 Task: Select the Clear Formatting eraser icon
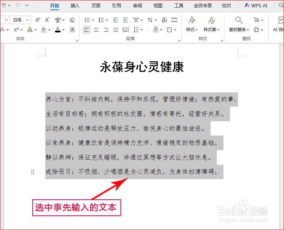[x=72, y=20]
